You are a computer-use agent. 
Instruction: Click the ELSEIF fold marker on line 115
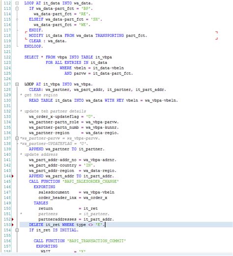point(17,19)
